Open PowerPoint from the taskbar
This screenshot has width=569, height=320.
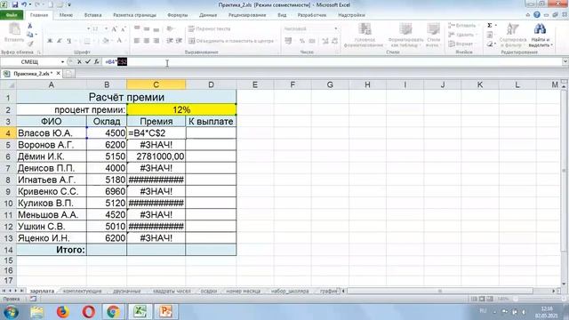click(166, 312)
